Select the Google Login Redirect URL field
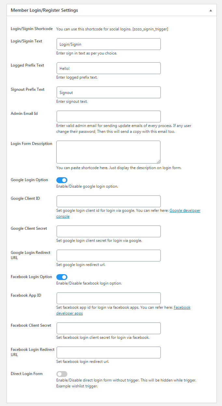The width and height of the screenshot is (222, 406). coord(108,256)
